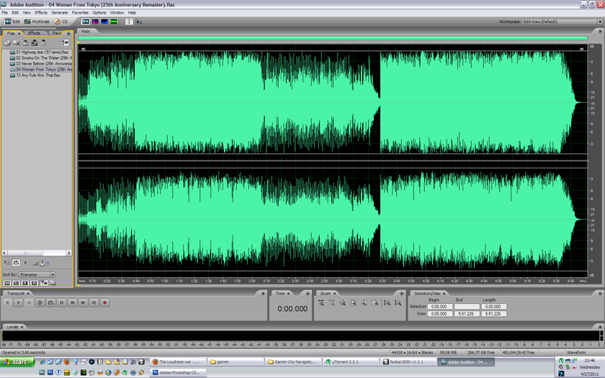Viewport: 605px width, 378px height.
Task: Select the Scrub tool
Action: tap(138, 22)
